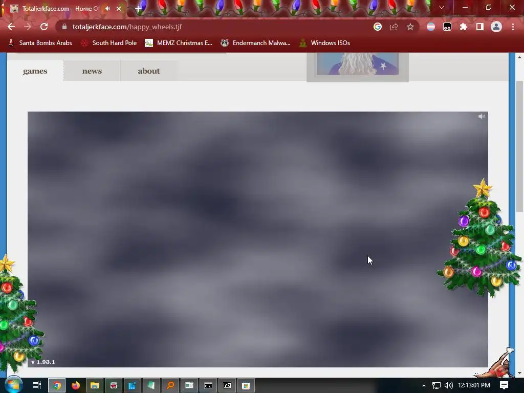The width and height of the screenshot is (524, 393).
Task: Open the Santa Bombs Arabs bookmark
Action: [40, 43]
